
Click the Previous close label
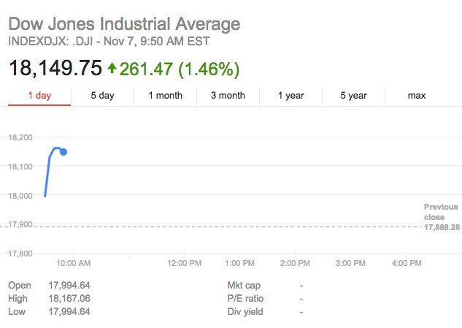click(441, 212)
